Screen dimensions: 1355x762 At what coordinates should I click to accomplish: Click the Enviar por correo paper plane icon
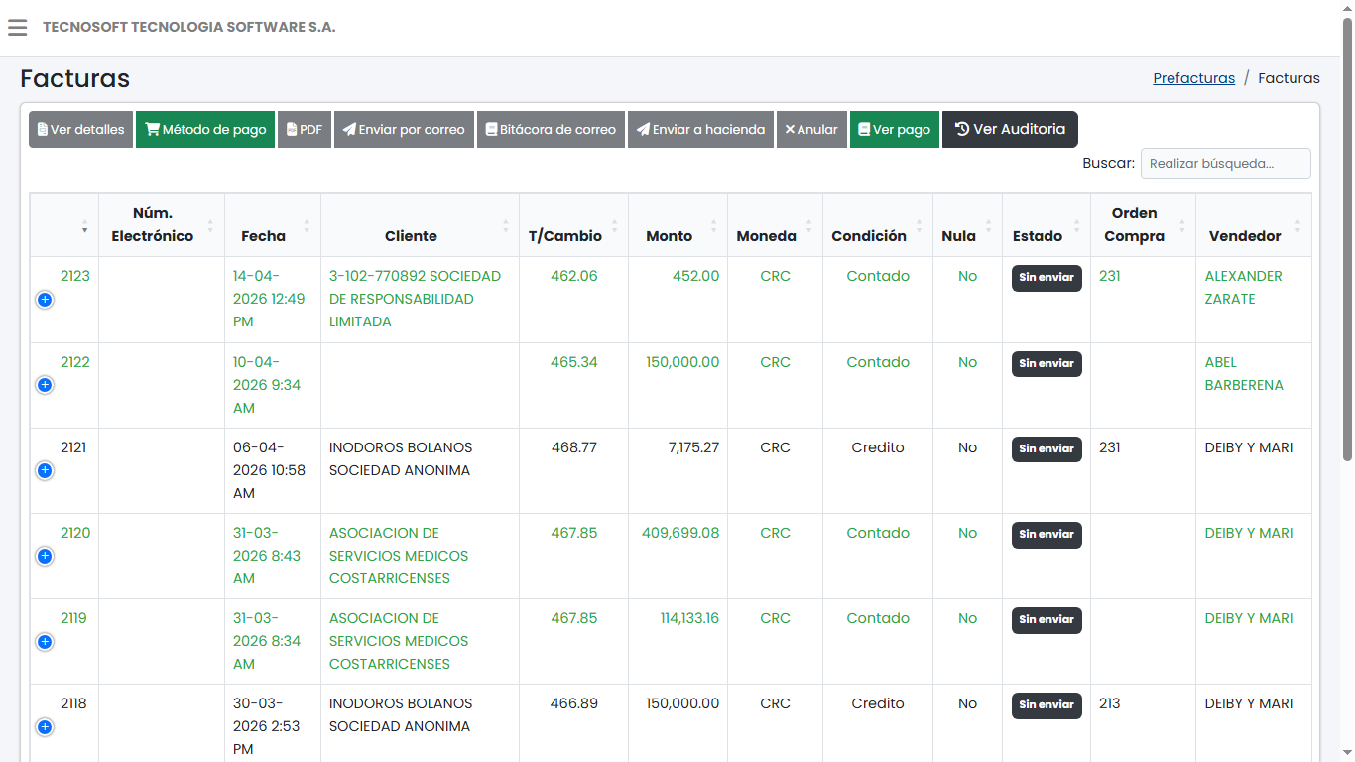pyautogui.click(x=348, y=129)
